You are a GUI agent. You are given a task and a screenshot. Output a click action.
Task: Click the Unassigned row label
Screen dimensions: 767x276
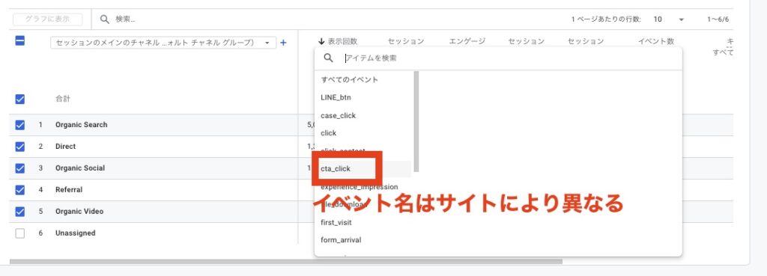click(76, 233)
